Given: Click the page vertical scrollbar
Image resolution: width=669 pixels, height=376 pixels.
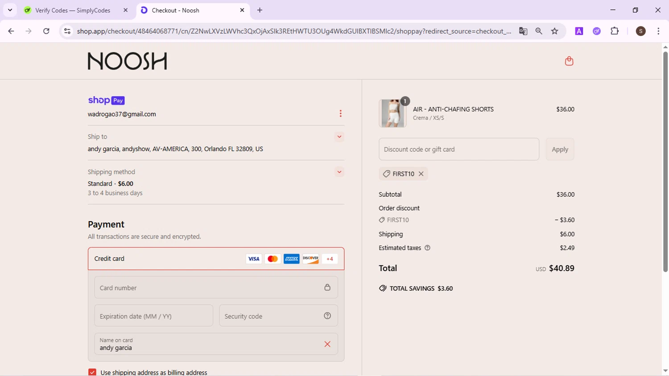Looking at the screenshot, I should coord(665,161).
